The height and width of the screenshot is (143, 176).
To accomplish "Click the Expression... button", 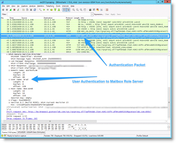I will 99,14.
